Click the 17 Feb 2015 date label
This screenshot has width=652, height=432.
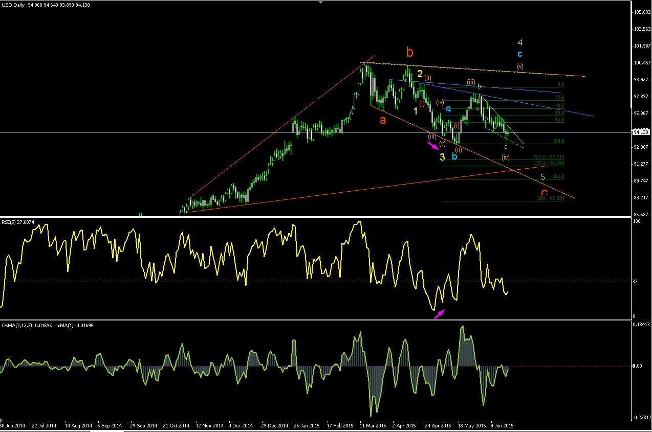click(x=340, y=425)
